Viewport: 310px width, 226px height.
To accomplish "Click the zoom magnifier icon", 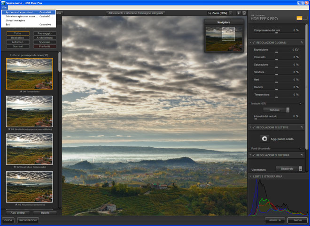I will click(209, 13).
